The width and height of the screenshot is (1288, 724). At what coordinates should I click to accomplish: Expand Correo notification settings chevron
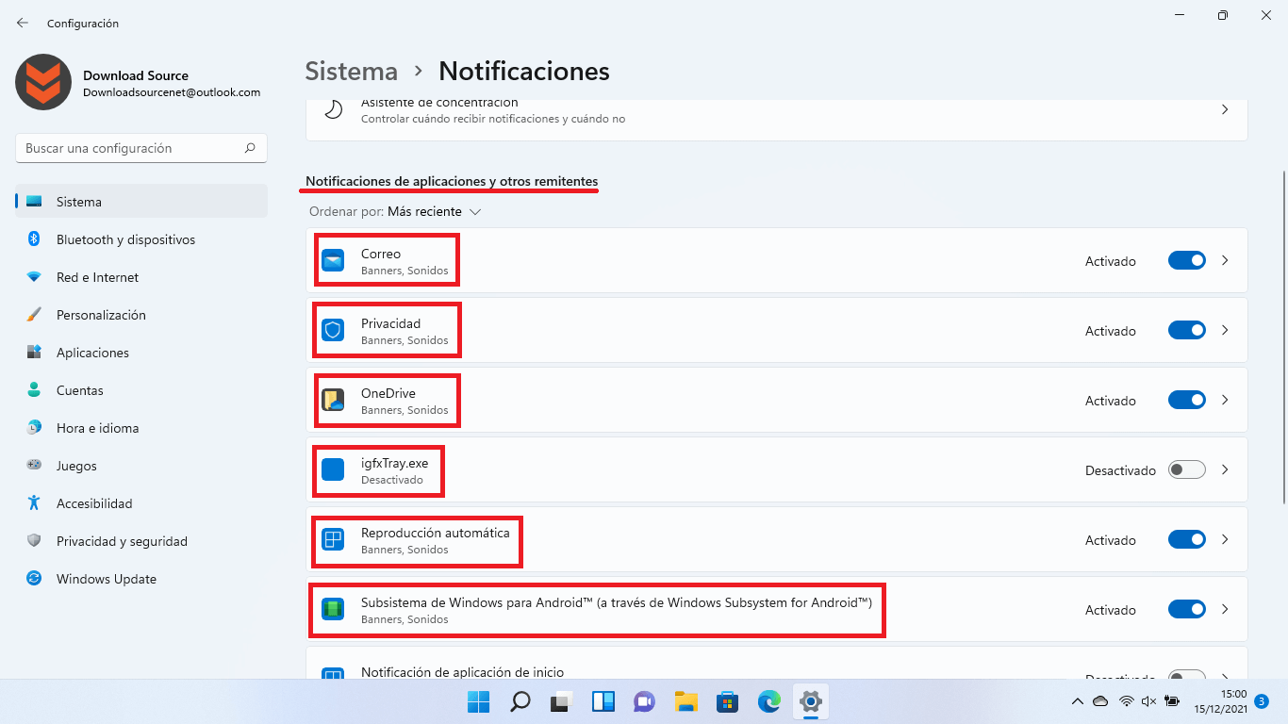(1225, 261)
